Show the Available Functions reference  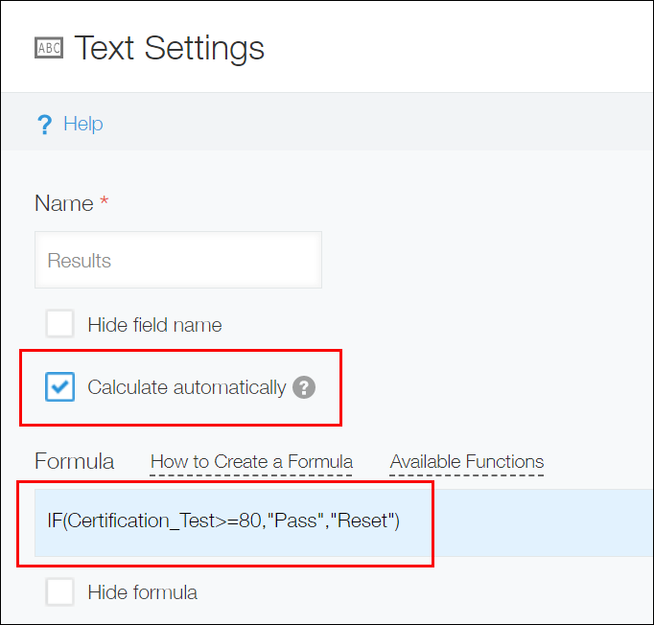(466, 462)
